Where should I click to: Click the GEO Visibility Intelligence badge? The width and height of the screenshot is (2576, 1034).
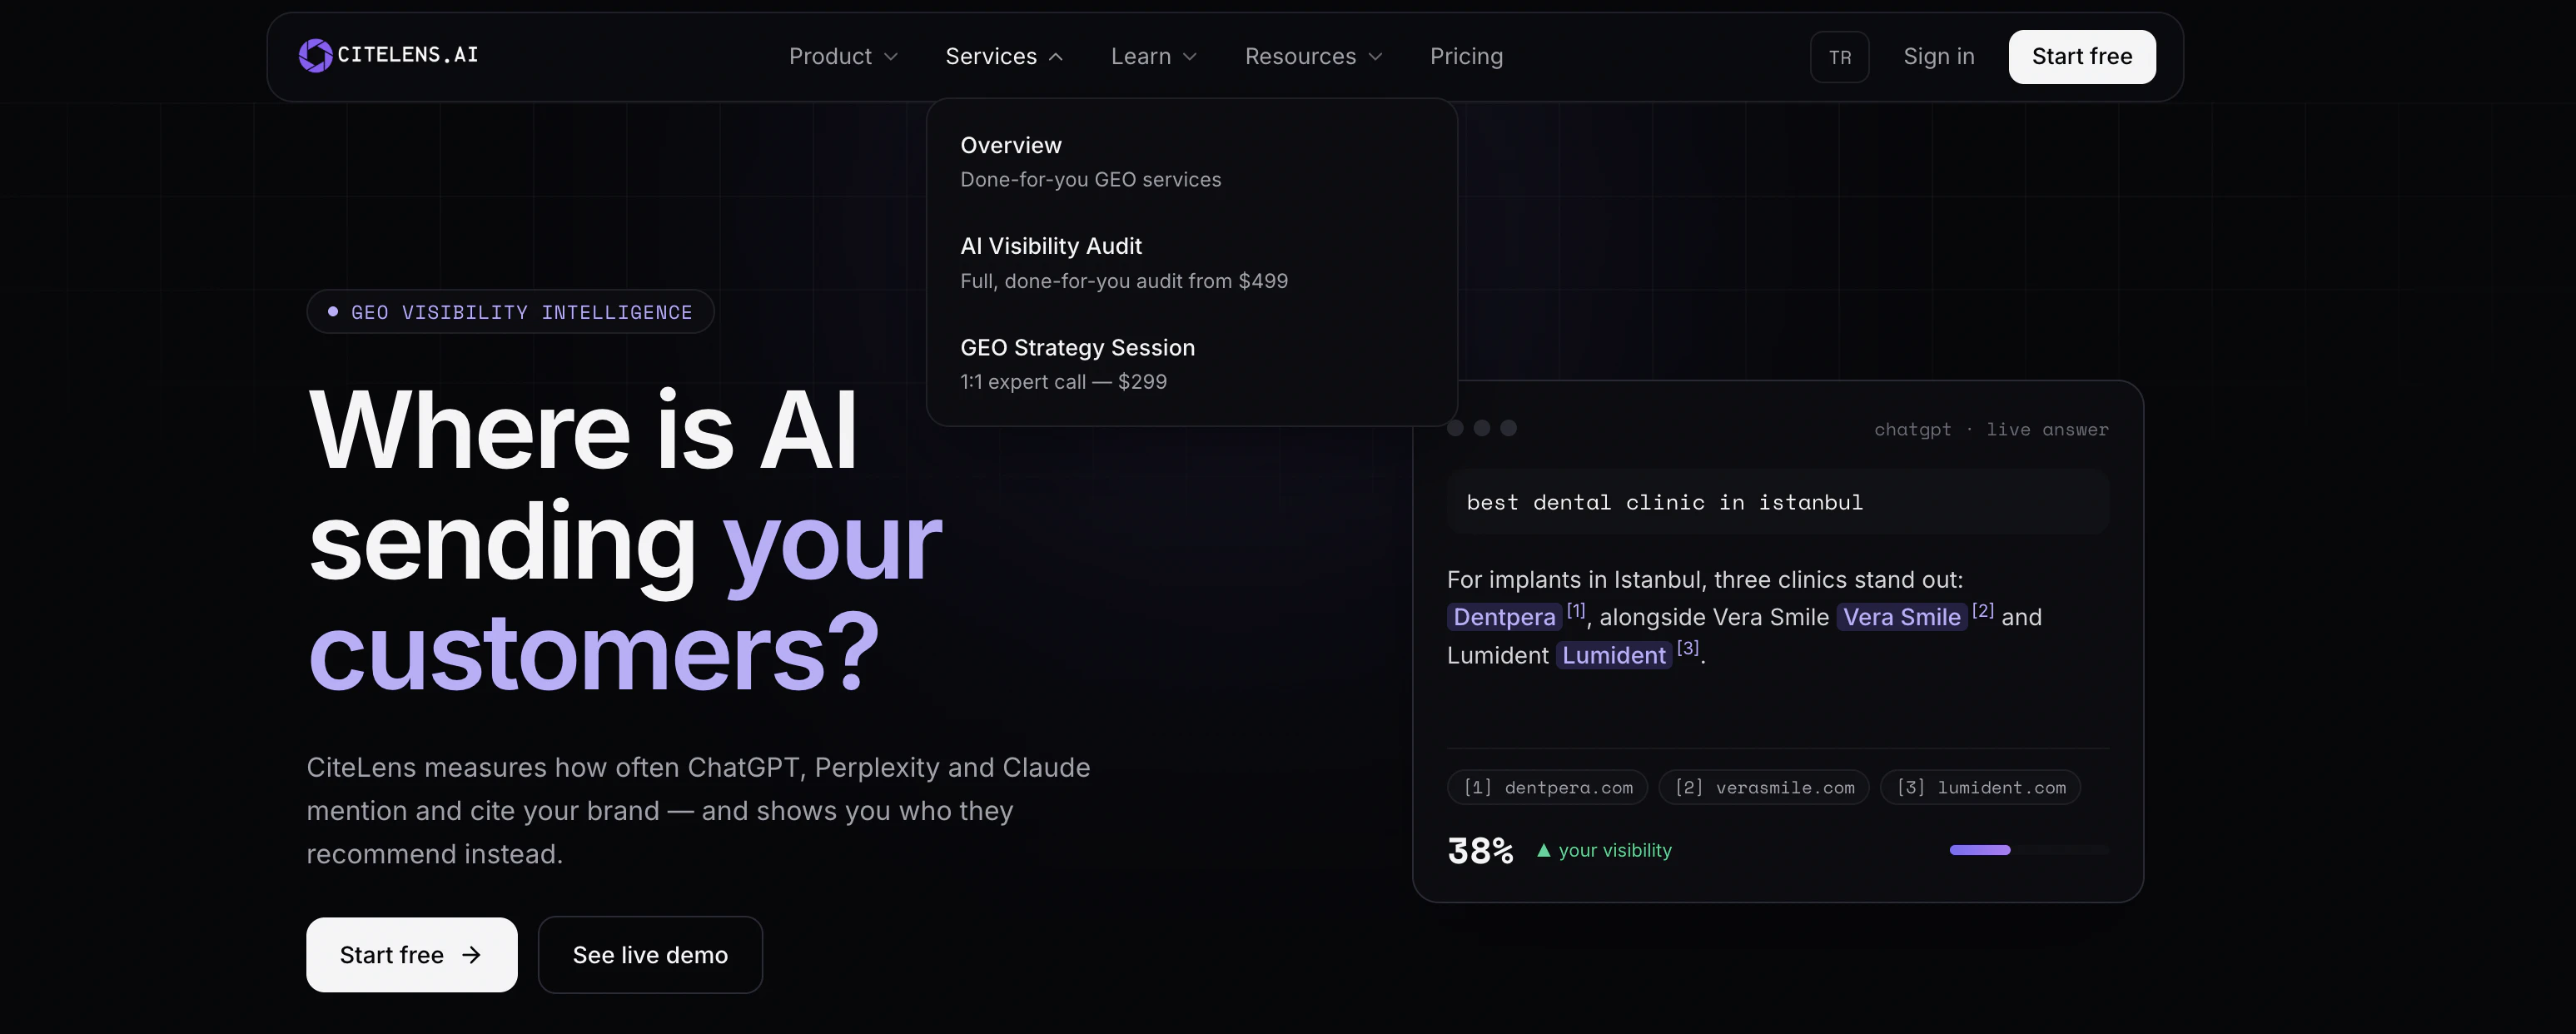coord(510,312)
